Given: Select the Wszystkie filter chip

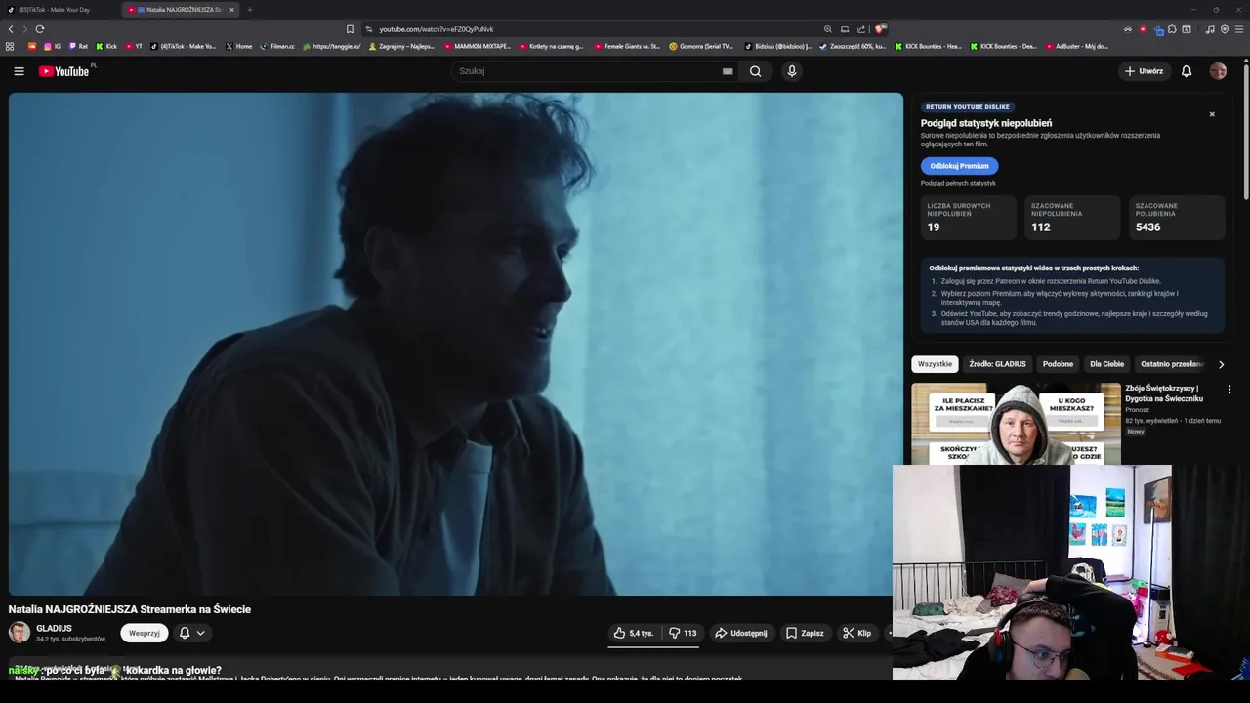Looking at the screenshot, I should point(935,364).
